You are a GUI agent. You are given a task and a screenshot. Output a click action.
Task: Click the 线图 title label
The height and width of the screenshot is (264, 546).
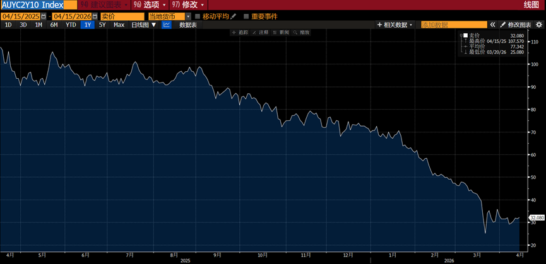[531, 5]
